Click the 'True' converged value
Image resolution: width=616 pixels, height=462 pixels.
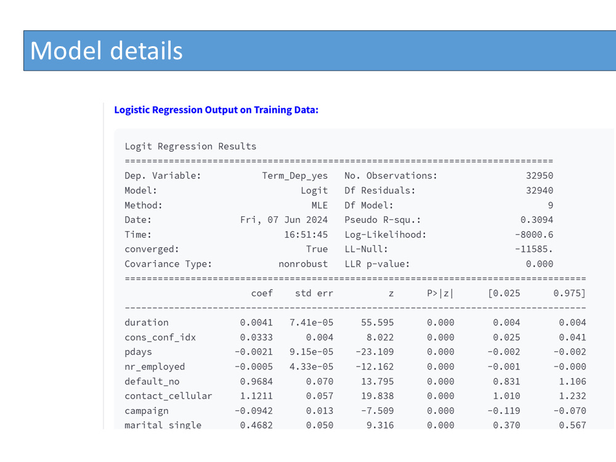pos(317,249)
